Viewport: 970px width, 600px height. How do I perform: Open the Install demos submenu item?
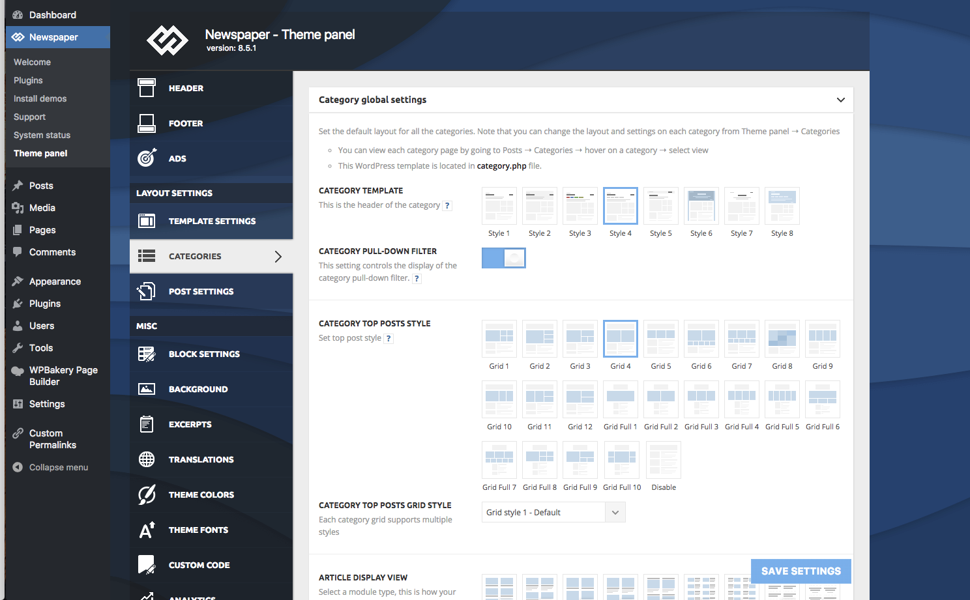pos(40,98)
